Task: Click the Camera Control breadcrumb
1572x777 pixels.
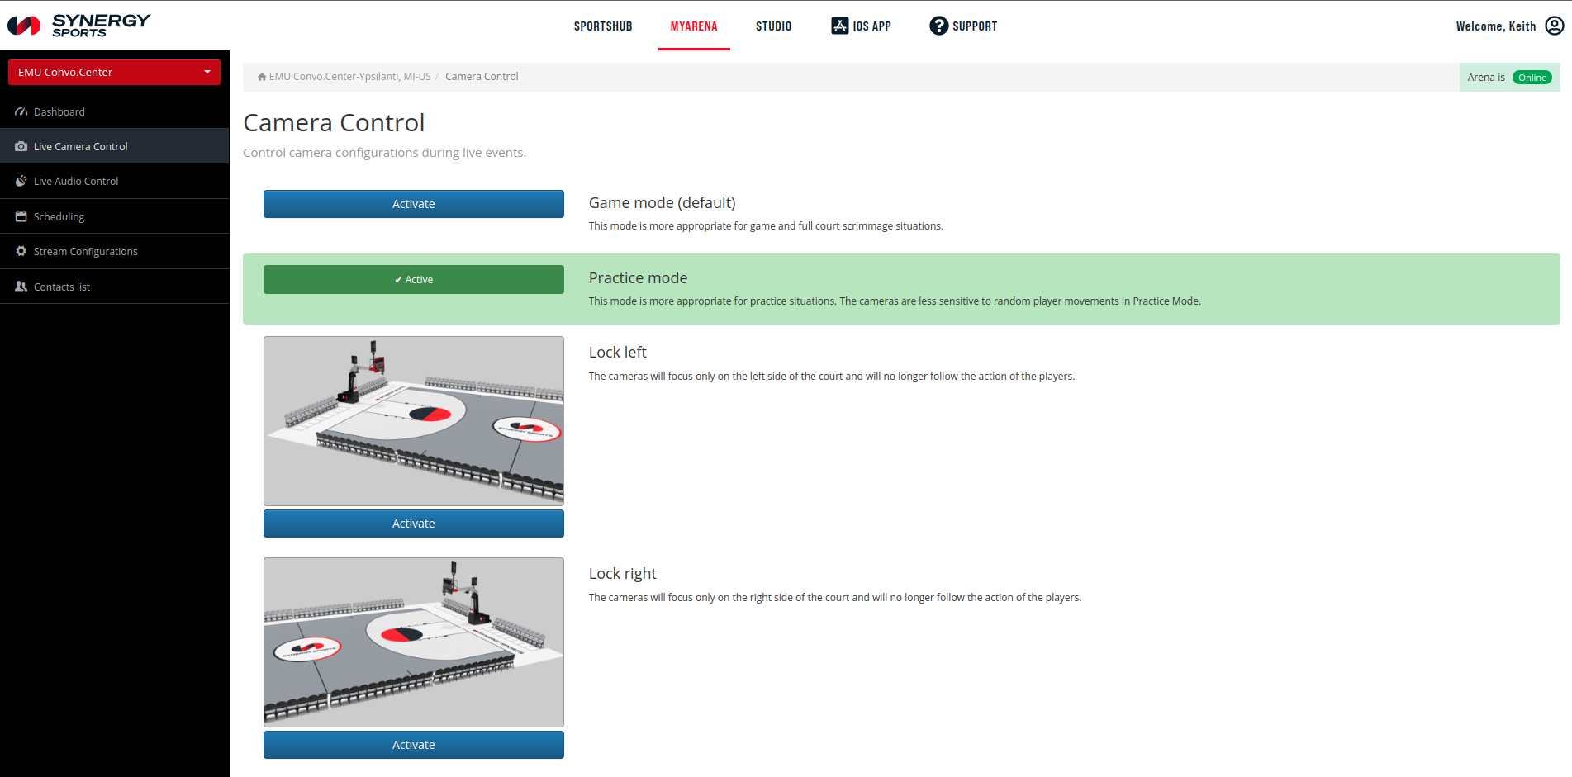Action: pos(482,77)
